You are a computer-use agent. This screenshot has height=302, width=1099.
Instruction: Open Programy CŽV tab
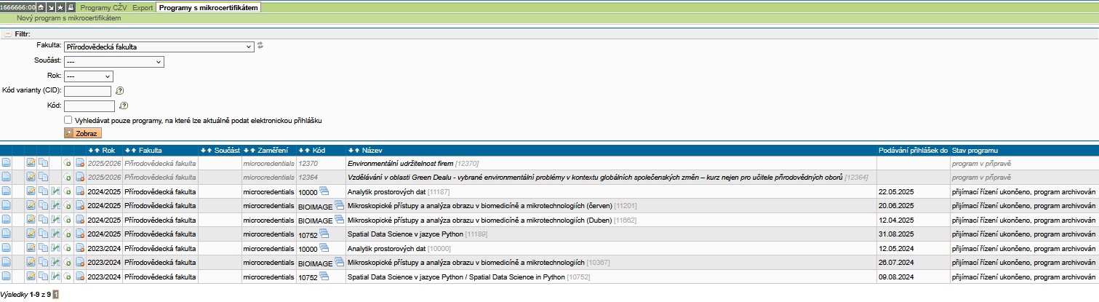(x=103, y=7)
